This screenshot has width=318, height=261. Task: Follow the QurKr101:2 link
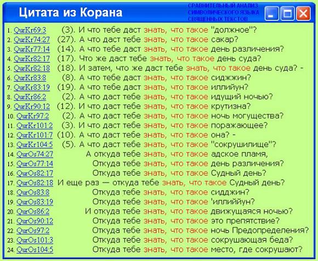click(x=35, y=126)
